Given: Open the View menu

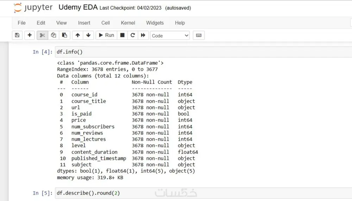Looking at the screenshot, I should click(x=62, y=23).
